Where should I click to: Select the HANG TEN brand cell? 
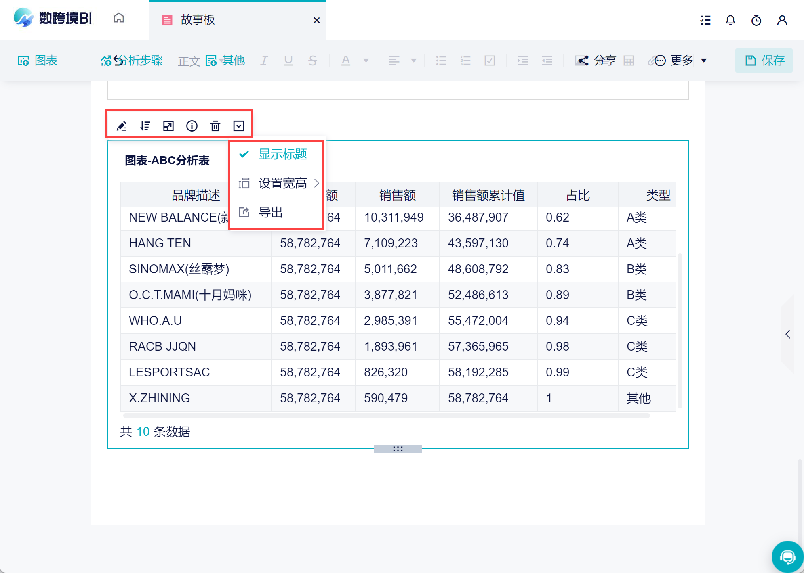tap(196, 243)
